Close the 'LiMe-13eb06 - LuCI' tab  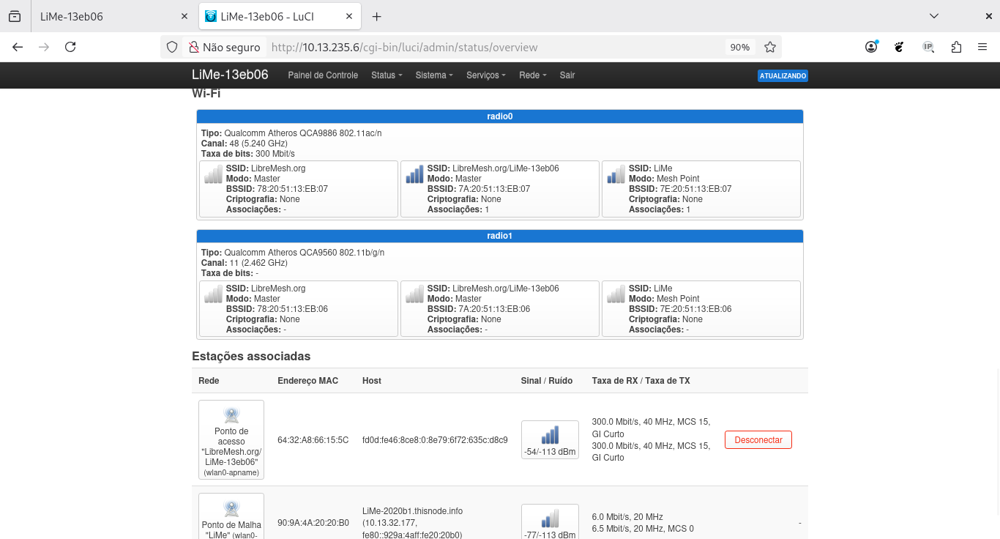pos(349,16)
